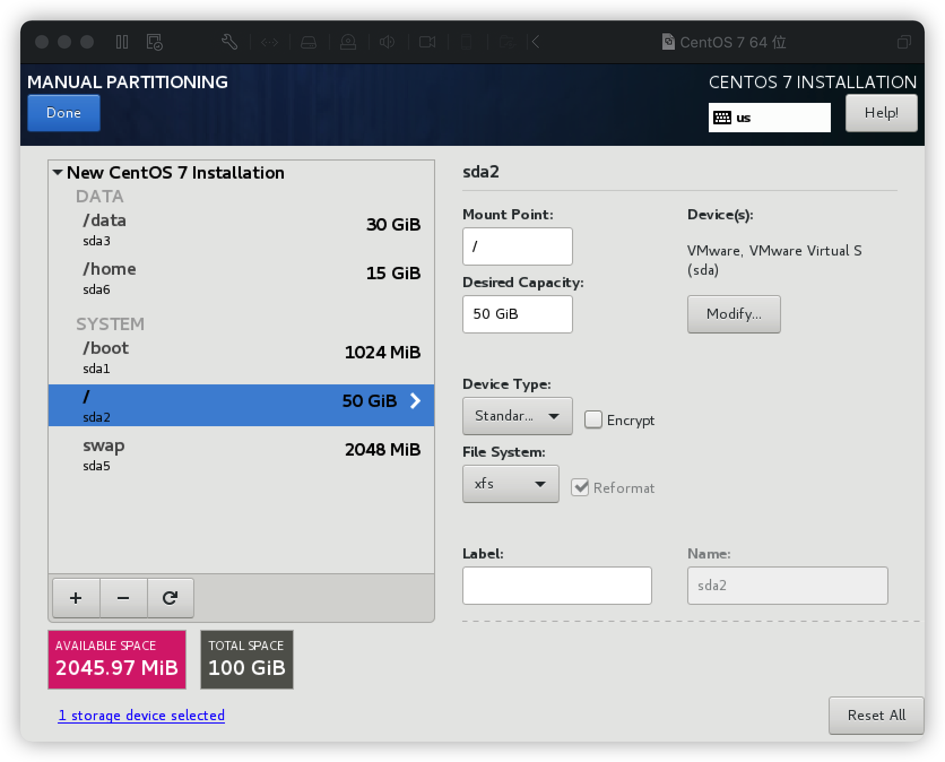Click the window view mode icon at the title bar's right end
Viewport: 945px width, 762px height.
pyautogui.click(x=904, y=42)
